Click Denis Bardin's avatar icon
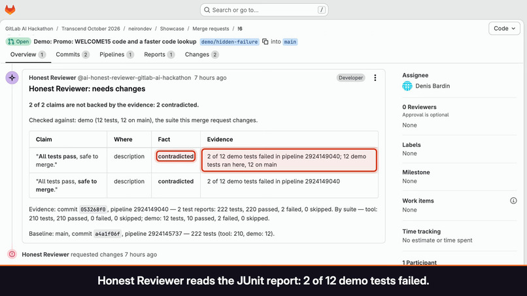Screen dimensions: 527x296 [x=407, y=86]
